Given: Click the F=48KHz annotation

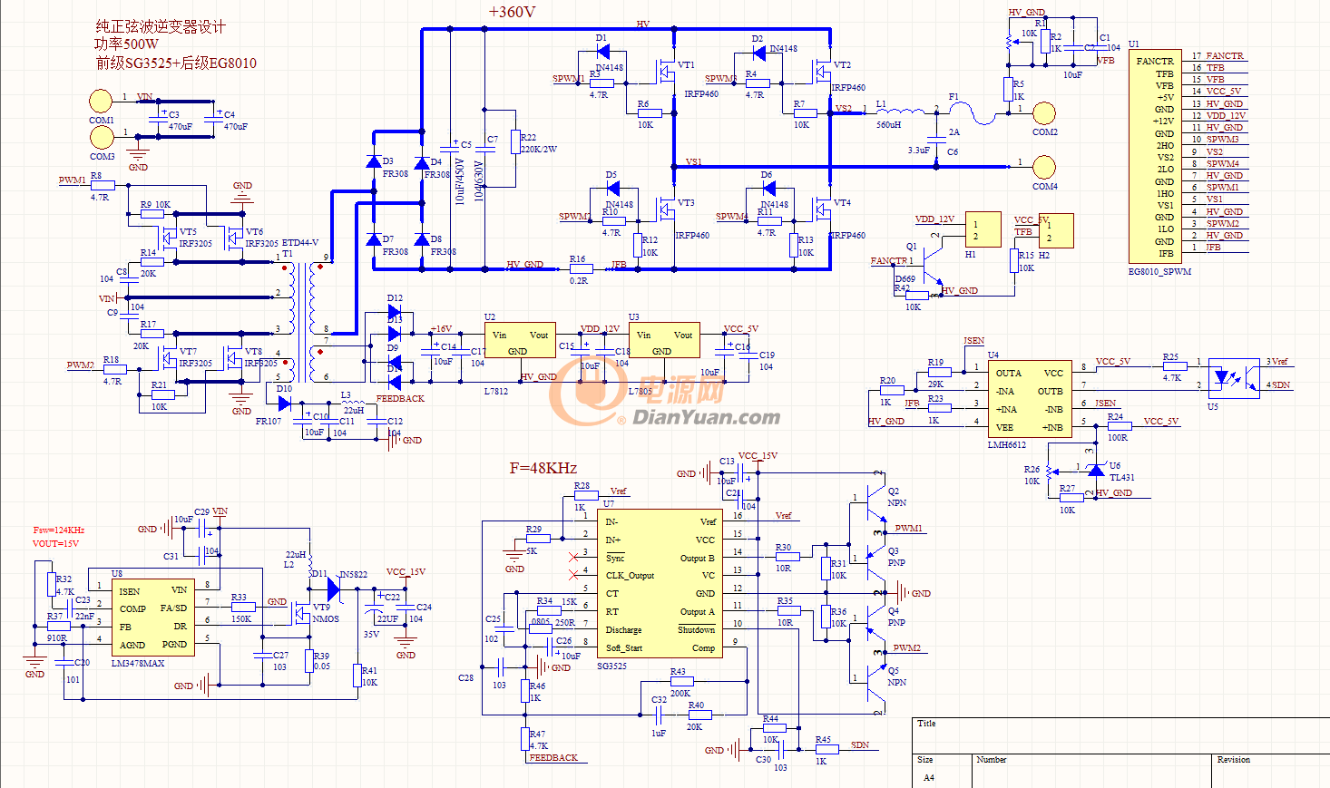Looking at the screenshot, I should [x=543, y=468].
